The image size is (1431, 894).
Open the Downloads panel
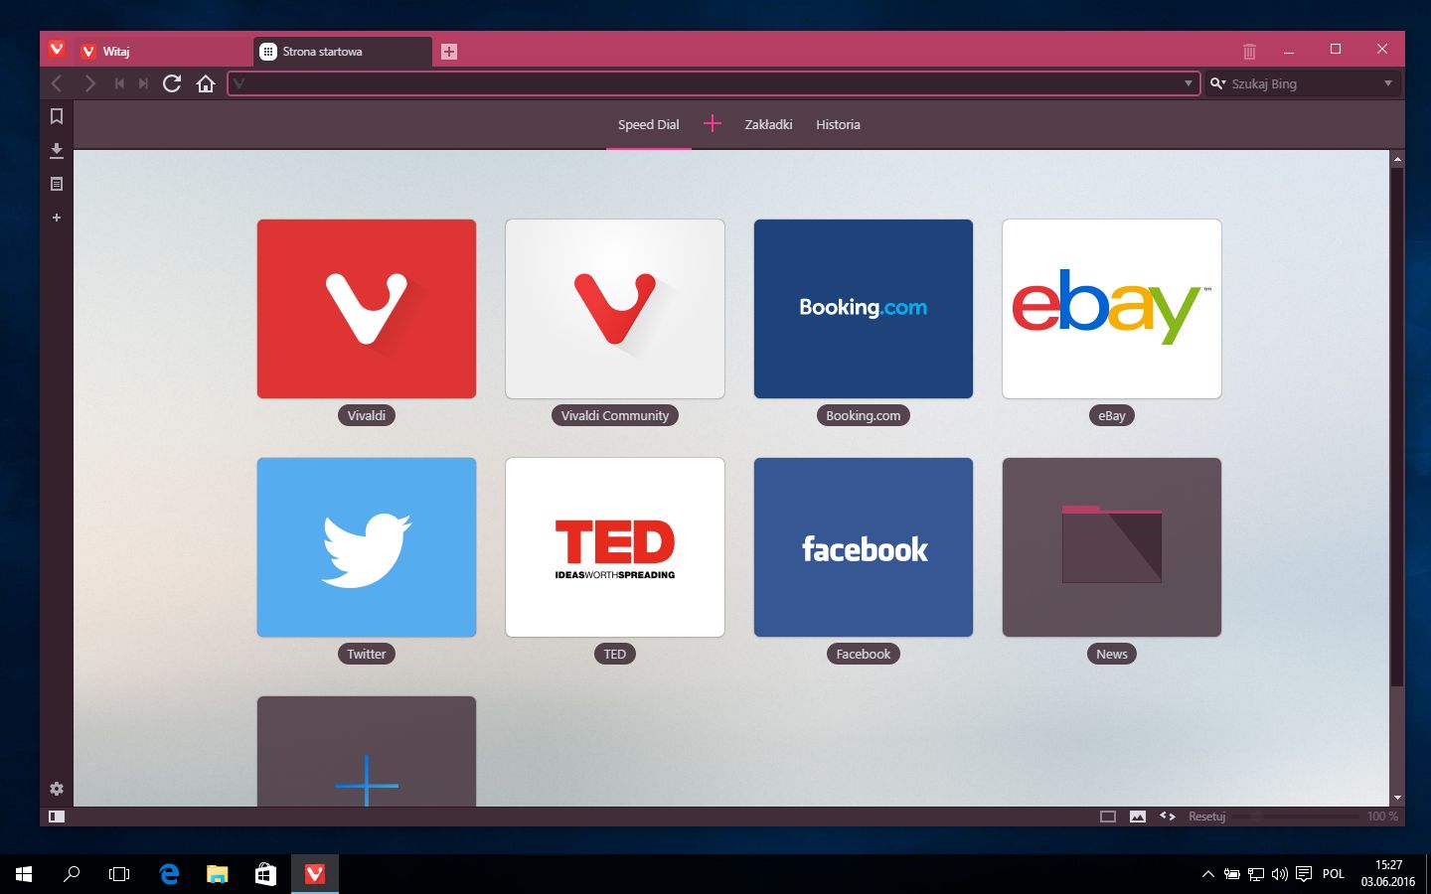pos(57,150)
